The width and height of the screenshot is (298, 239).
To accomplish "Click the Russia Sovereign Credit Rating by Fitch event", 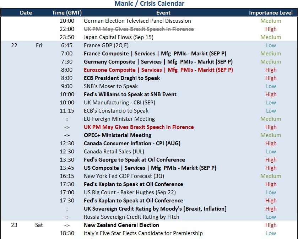I will pyautogui.click(x=131, y=217).
